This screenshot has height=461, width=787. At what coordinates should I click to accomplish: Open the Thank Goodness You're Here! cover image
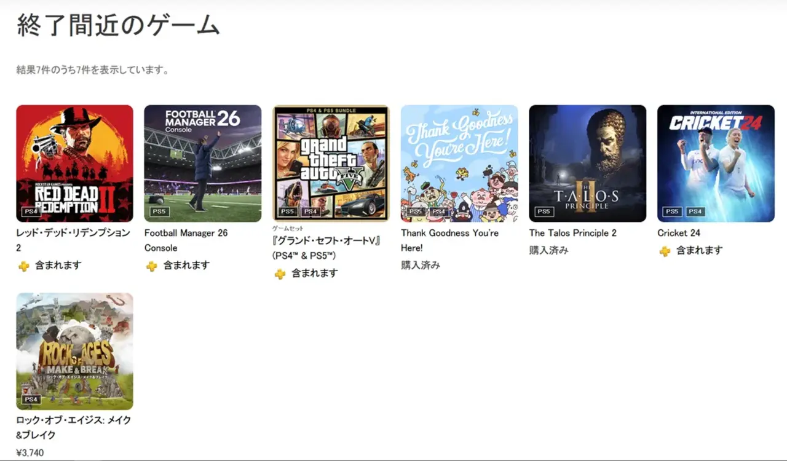tap(459, 164)
